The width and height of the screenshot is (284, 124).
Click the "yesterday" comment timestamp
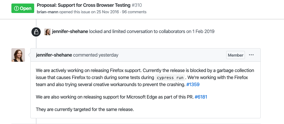109,55
